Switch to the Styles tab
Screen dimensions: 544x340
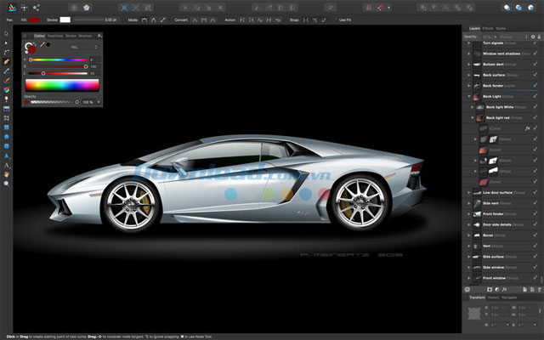501,28
